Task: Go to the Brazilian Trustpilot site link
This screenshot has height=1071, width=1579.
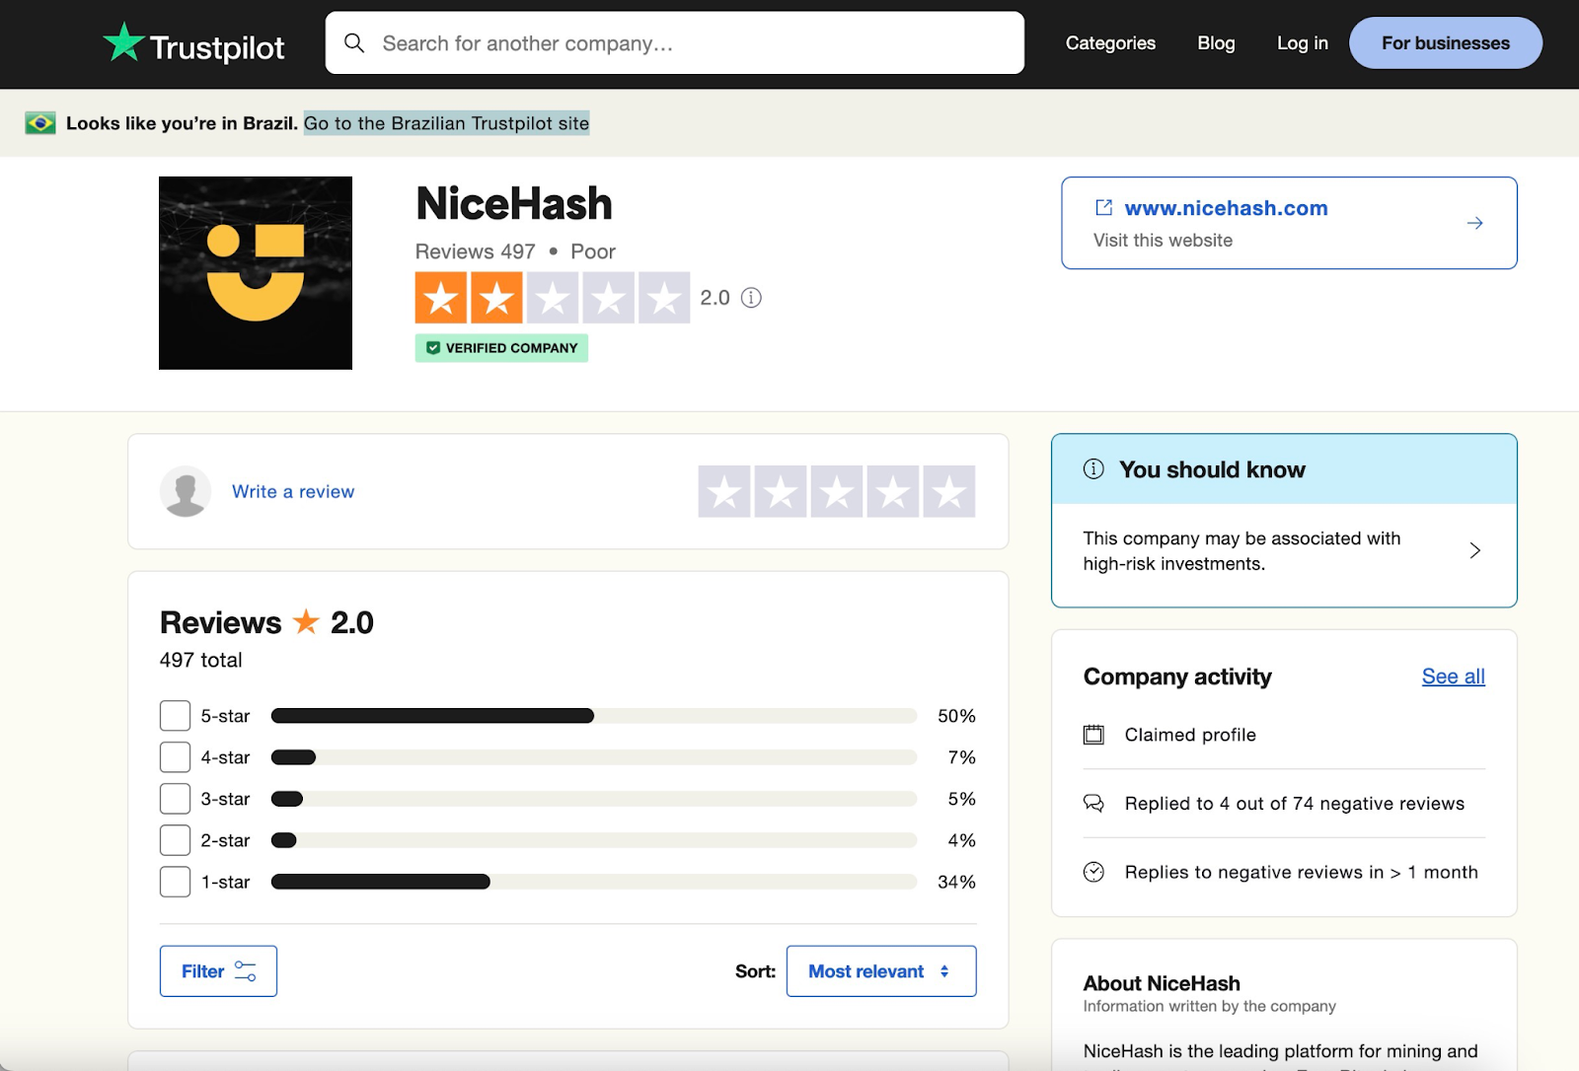Action: pyautogui.click(x=446, y=123)
